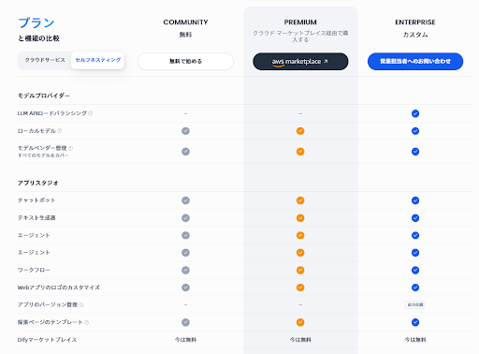479x354 pixels.
Task: Click the orange Premium checkmark for チャットボット
Action: tap(300, 200)
